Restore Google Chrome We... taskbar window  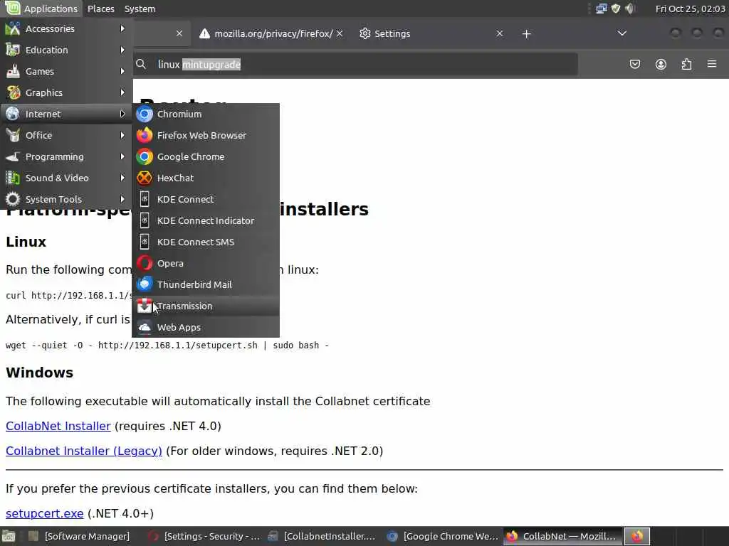(x=443, y=536)
